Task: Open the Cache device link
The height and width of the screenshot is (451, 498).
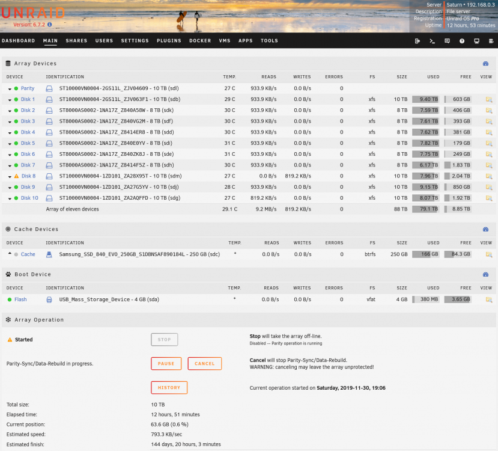Action: [x=28, y=254]
